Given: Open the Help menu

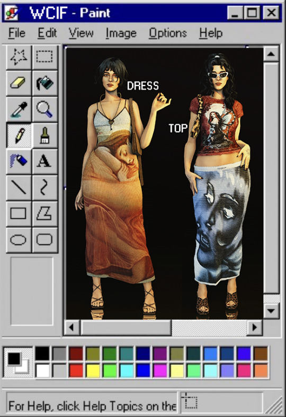Looking at the screenshot, I should [x=211, y=33].
